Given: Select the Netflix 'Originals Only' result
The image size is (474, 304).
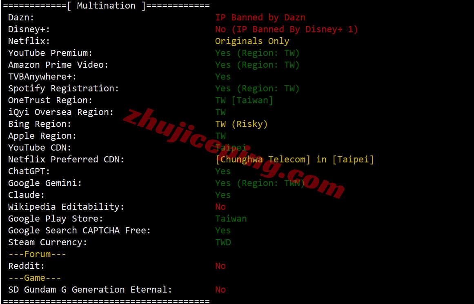Looking at the screenshot, I should [252, 41].
